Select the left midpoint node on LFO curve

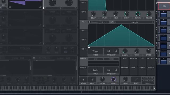click(105, 35)
